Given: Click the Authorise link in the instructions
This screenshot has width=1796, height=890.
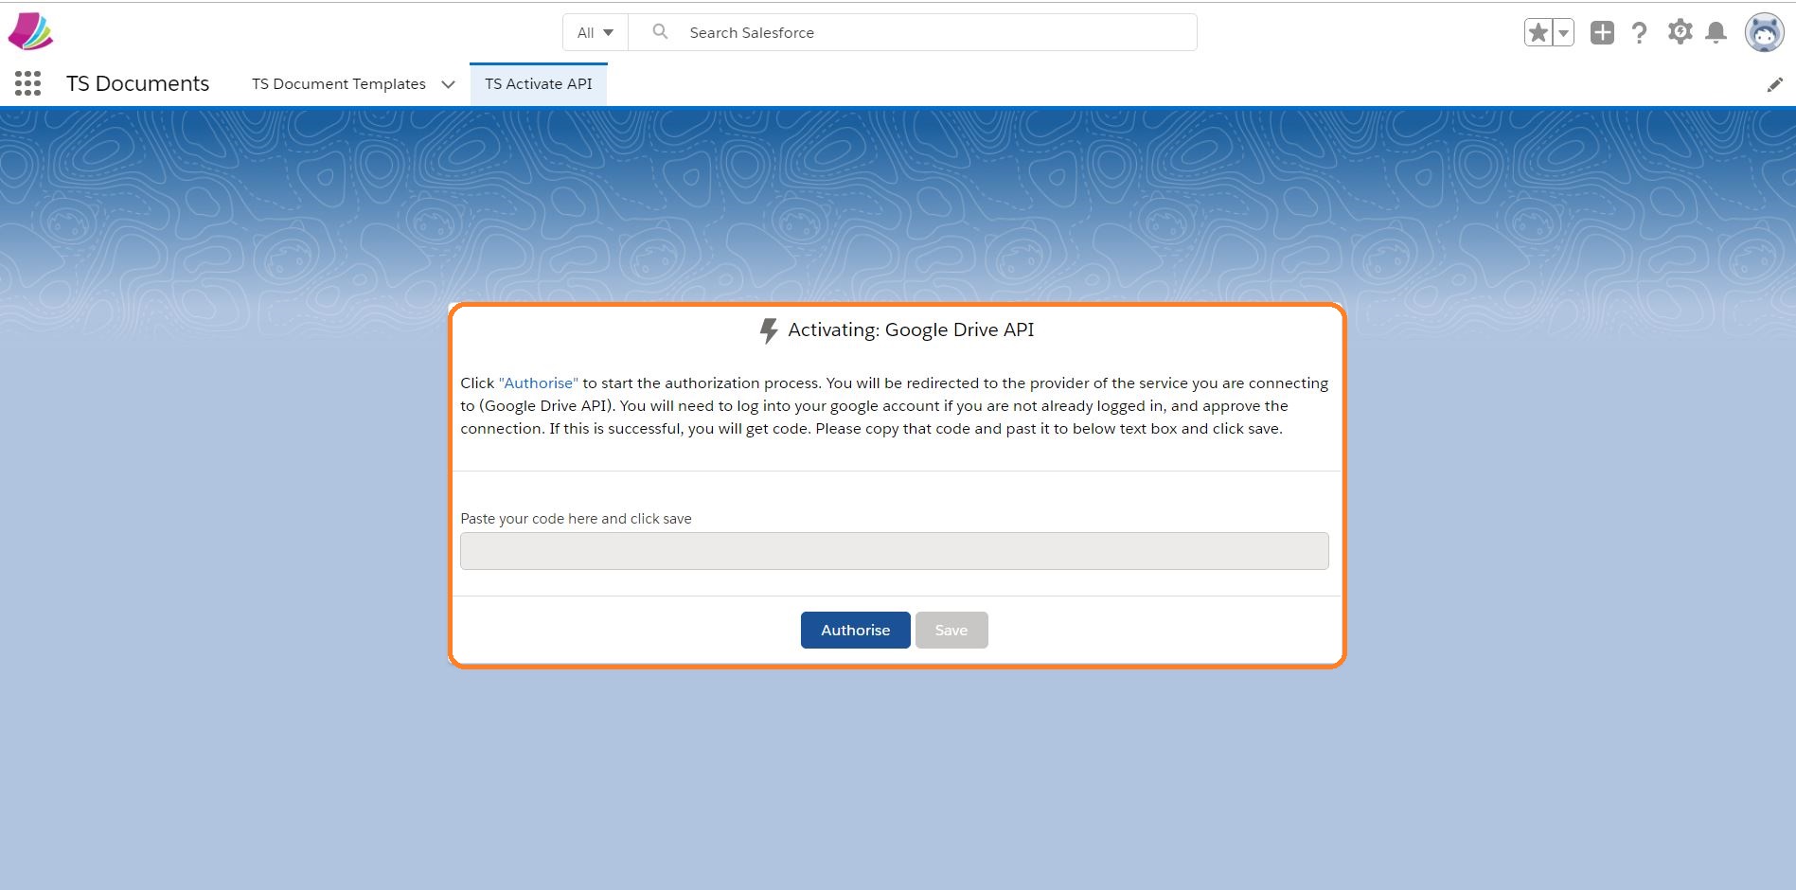Looking at the screenshot, I should point(538,383).
